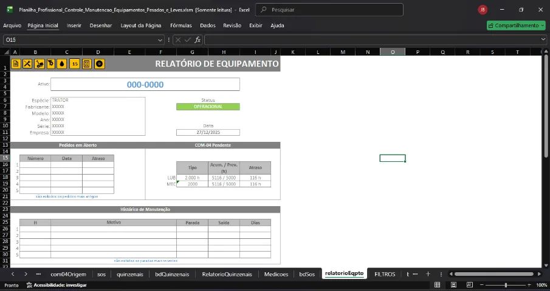Screen dimensions: 550x291
Task: Click the JB user account avatar
Action: coord(483,10)
